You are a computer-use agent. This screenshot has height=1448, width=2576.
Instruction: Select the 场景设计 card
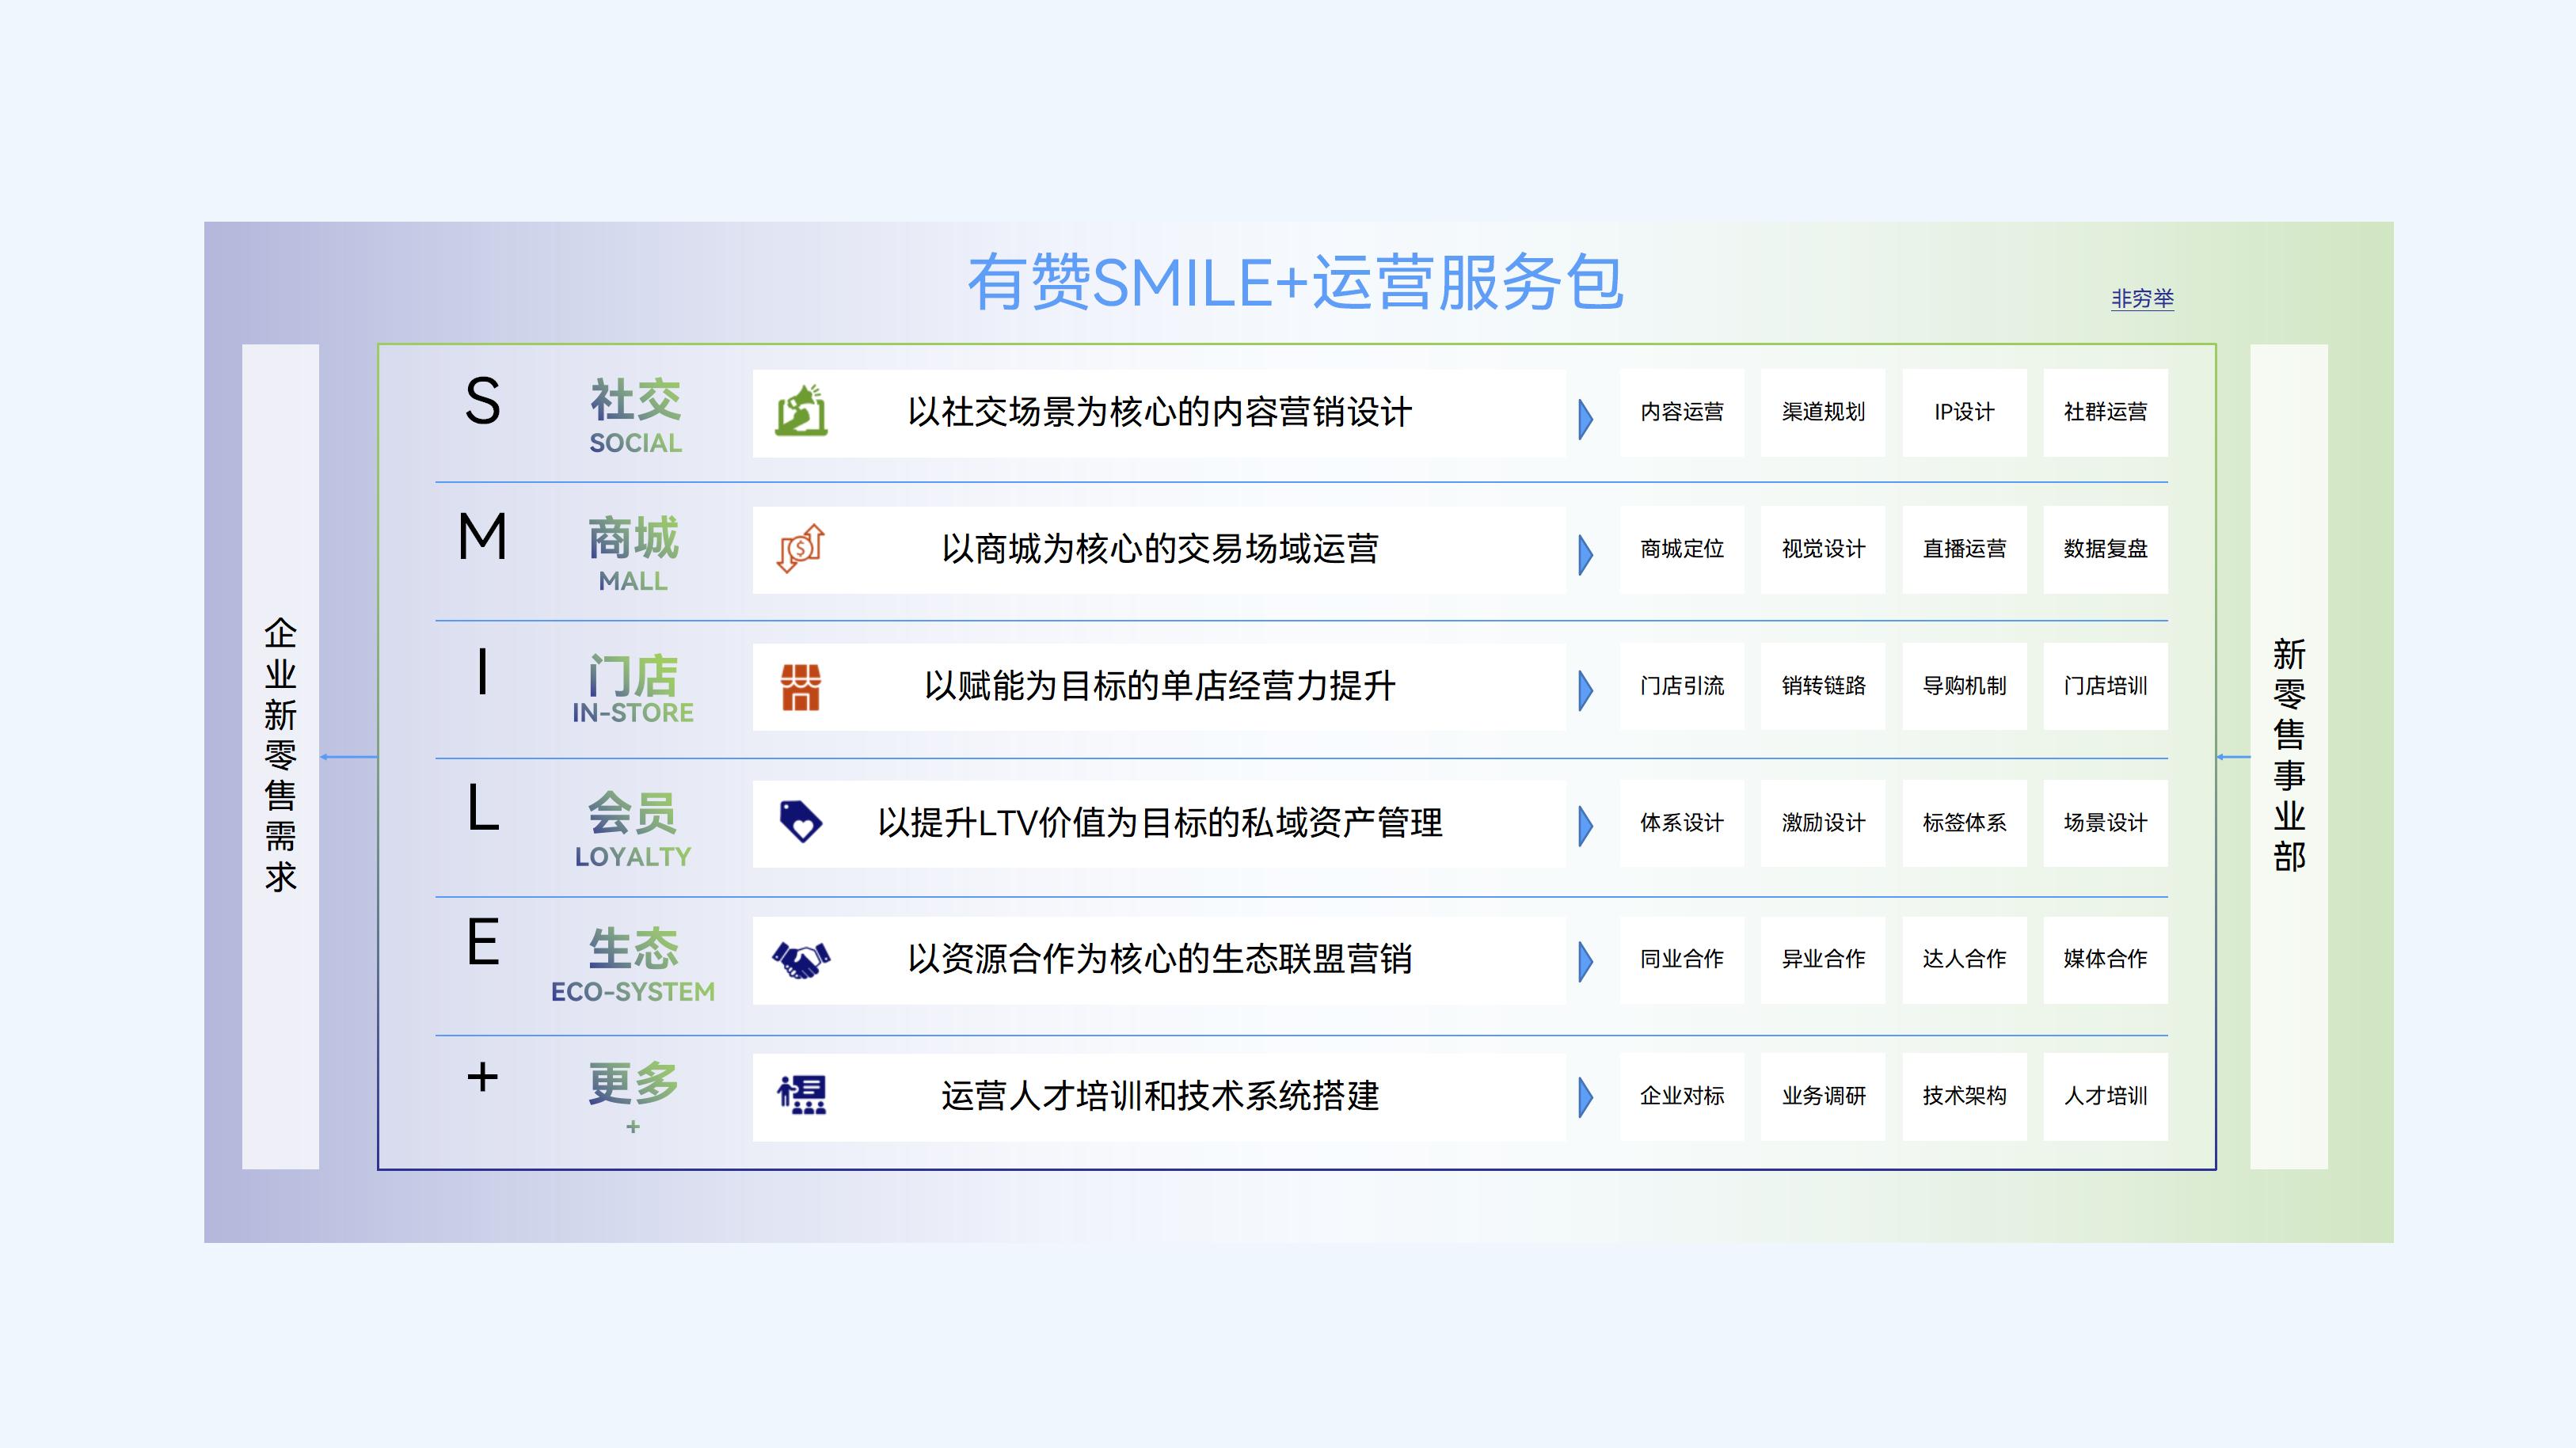pyautogui.click(x=2105, y=823)
